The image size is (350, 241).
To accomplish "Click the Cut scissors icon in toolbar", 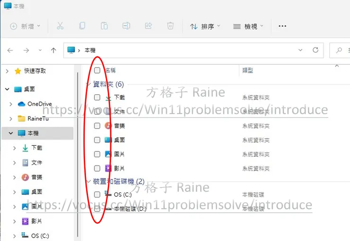I will [x=60, y=26].
